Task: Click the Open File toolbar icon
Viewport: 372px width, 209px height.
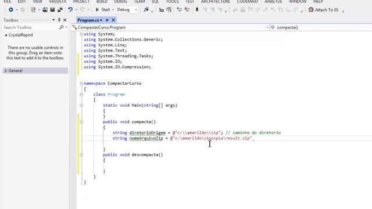Action: click(45, 10)
